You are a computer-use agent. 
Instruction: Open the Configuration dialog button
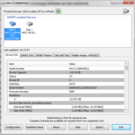pos(13,127)
